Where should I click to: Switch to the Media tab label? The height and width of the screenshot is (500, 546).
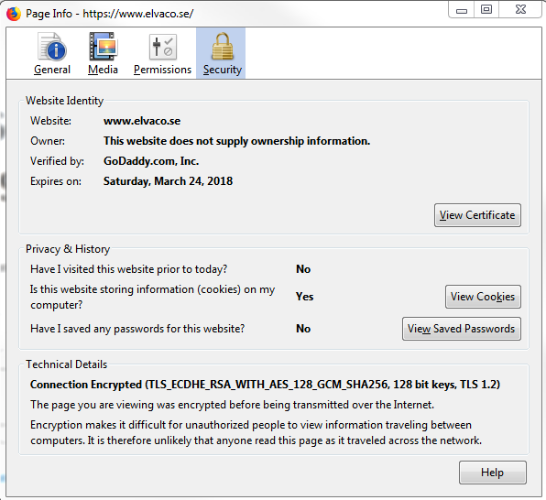coord(104,70)
